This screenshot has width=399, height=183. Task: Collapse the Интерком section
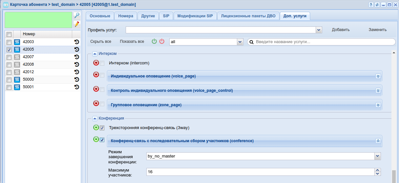[x=95, y=54]
